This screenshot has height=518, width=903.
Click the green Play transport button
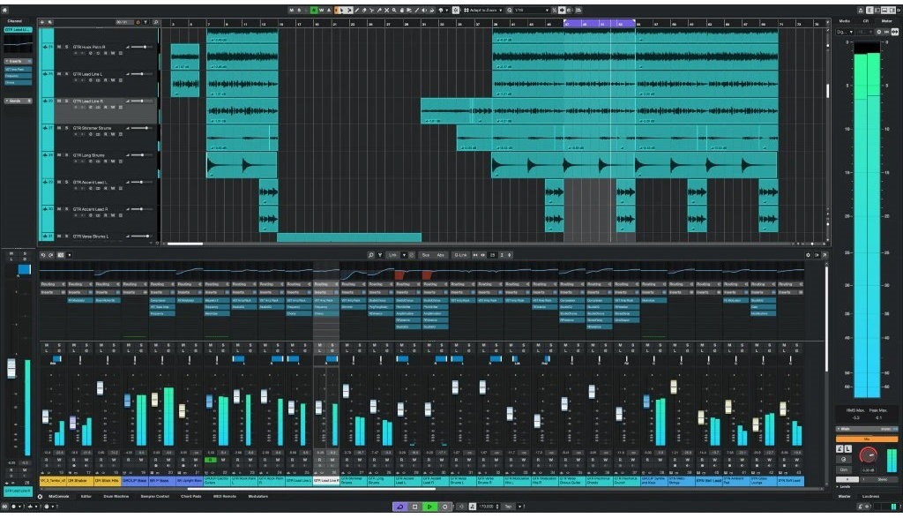pyautogui.click(x=429, y=507)
